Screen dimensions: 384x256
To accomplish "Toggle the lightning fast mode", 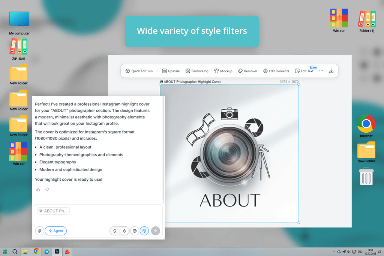I will 124,231.
